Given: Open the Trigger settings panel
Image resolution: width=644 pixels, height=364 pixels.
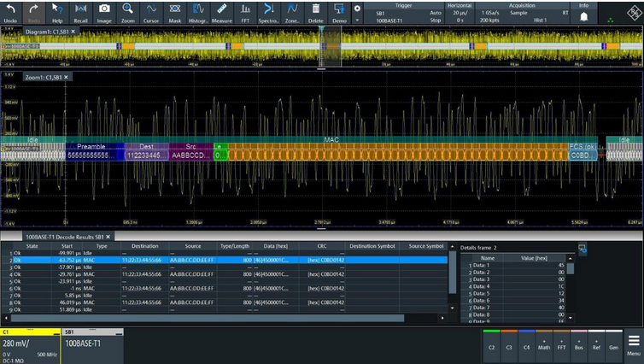Looking at the screenshot, I should coord(403,13).
